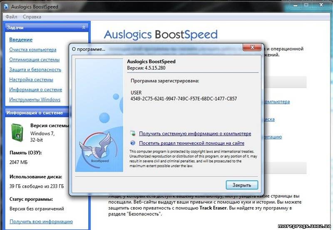Click the USER registered name text
This screenshot has height=230, width=333.
pyautogui.click(x=136, y=92)
